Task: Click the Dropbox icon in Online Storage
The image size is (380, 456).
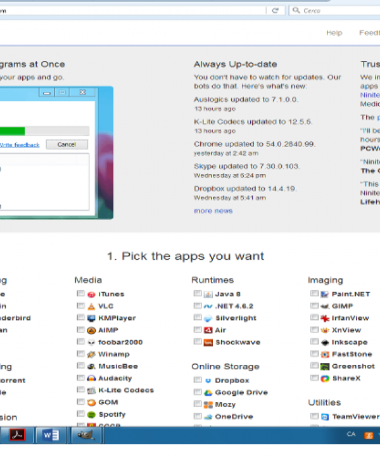Action: coord(208,381)
